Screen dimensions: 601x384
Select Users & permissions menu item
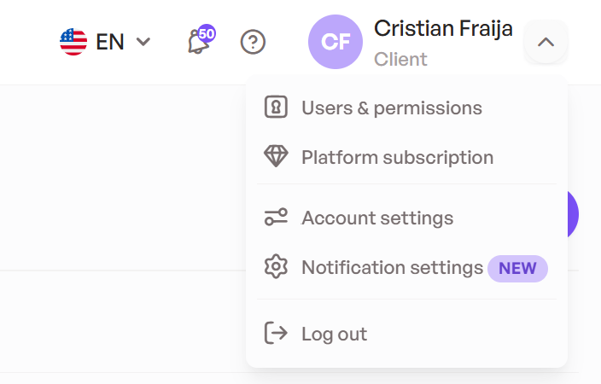[406, 108]
